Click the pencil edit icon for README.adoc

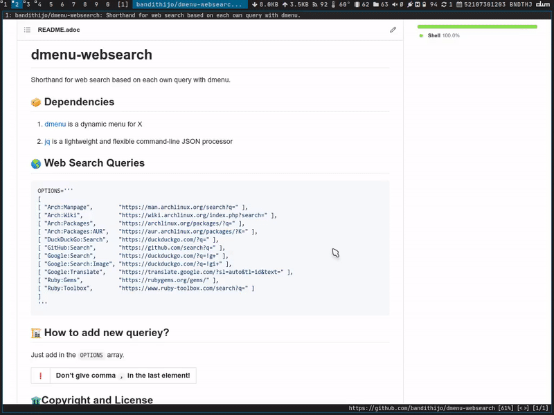click(393, 30)
